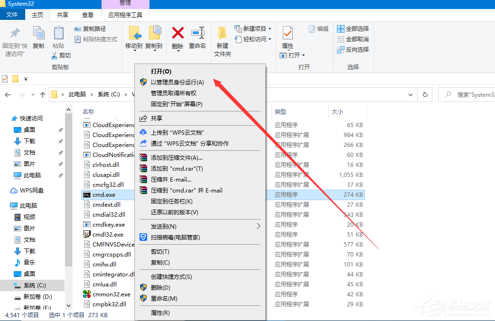Refresh the current folder view
Screen dimensions: 495x321
click(425, 94)
